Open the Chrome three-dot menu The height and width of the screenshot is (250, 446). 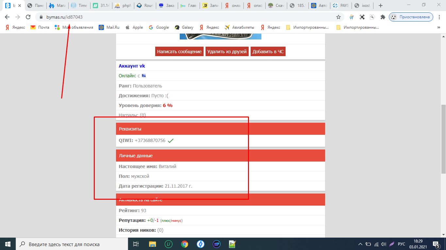point(439,17)
